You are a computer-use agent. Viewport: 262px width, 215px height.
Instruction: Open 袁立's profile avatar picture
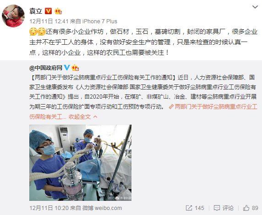pos(13,16)
